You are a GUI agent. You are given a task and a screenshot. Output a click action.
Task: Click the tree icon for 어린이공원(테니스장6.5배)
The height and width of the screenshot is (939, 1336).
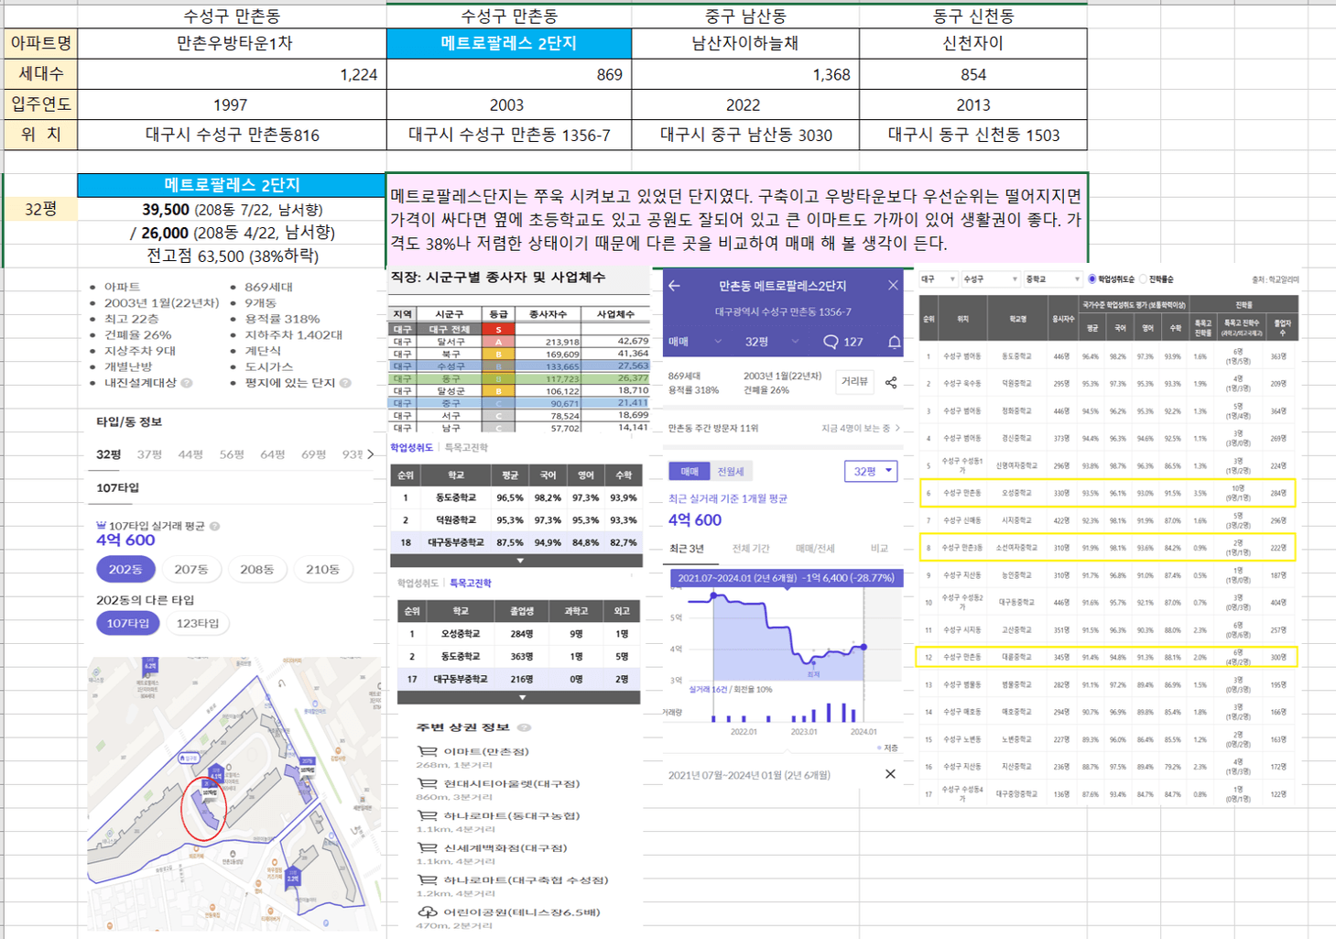[x=427, y=912]
